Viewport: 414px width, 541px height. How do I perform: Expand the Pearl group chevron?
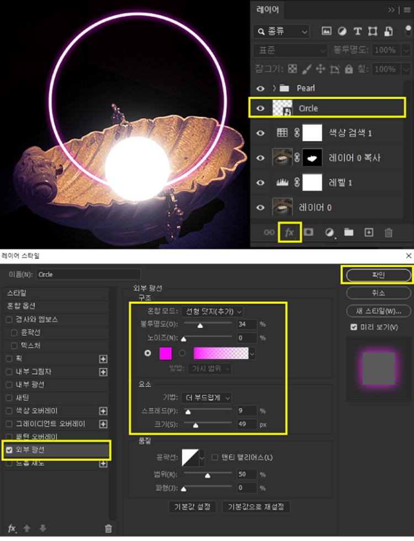(274, 88)
